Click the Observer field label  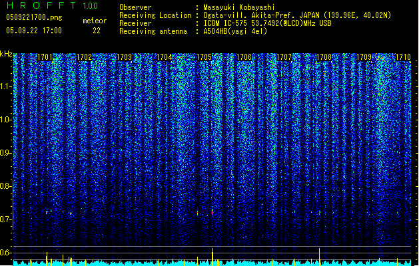(x=135, y=7)
